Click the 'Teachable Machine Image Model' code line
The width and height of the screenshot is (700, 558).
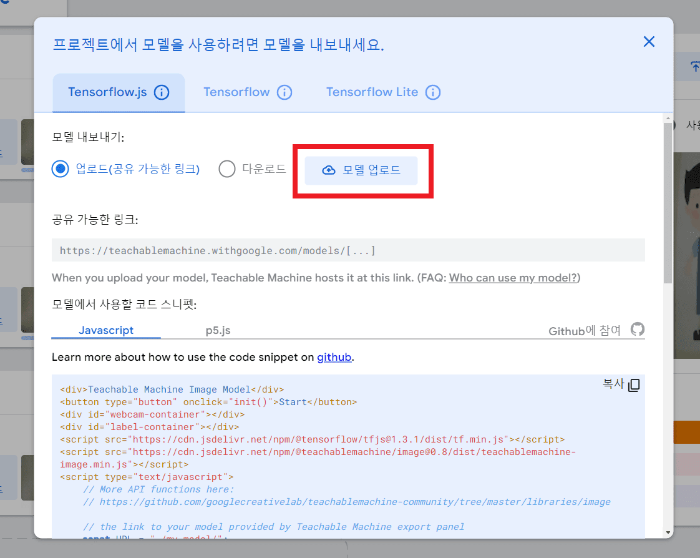[x=172, y=389]
